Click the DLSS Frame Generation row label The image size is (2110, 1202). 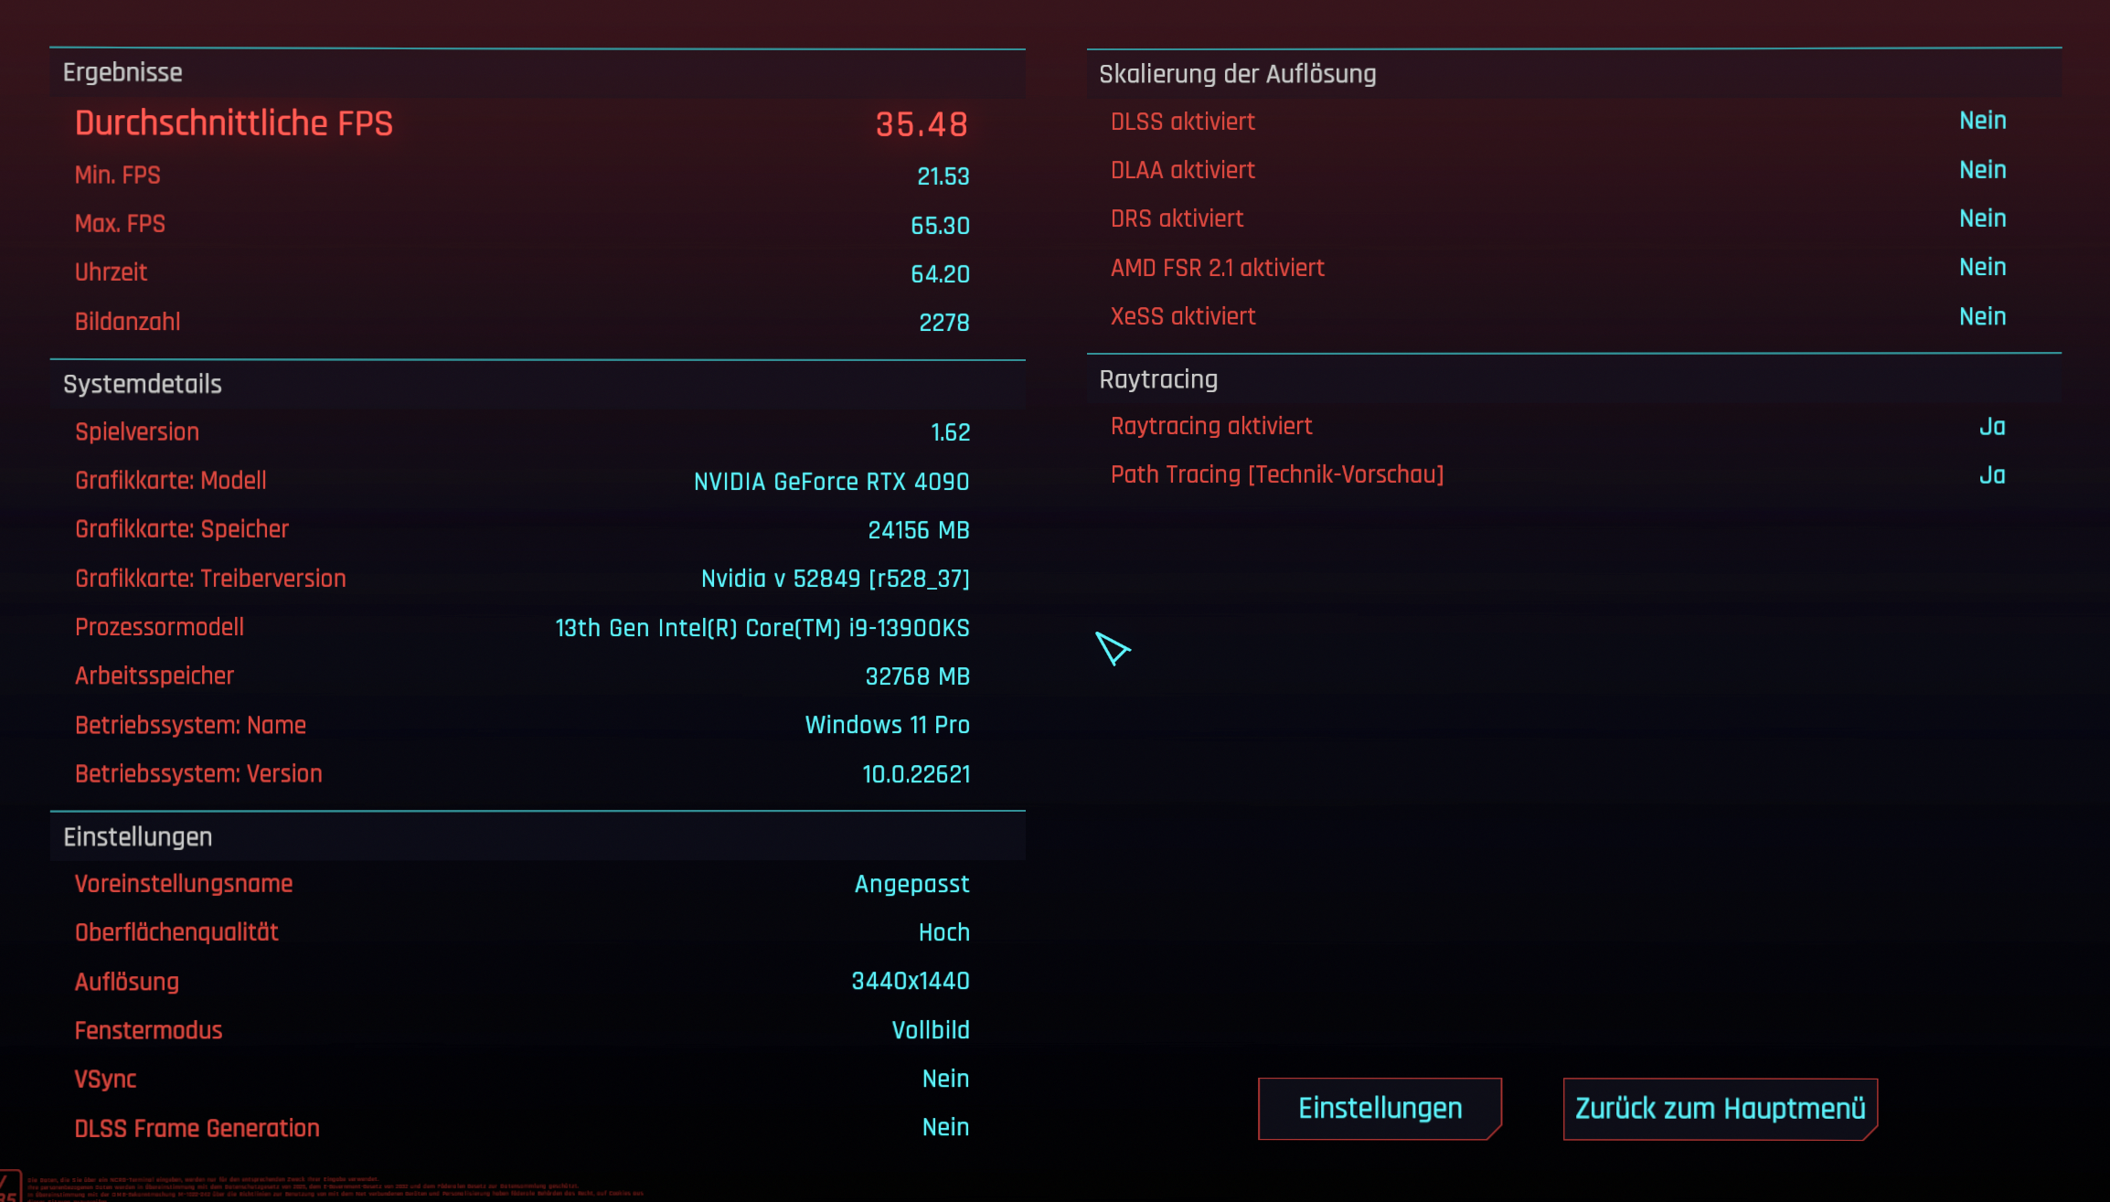(197, 1128)
